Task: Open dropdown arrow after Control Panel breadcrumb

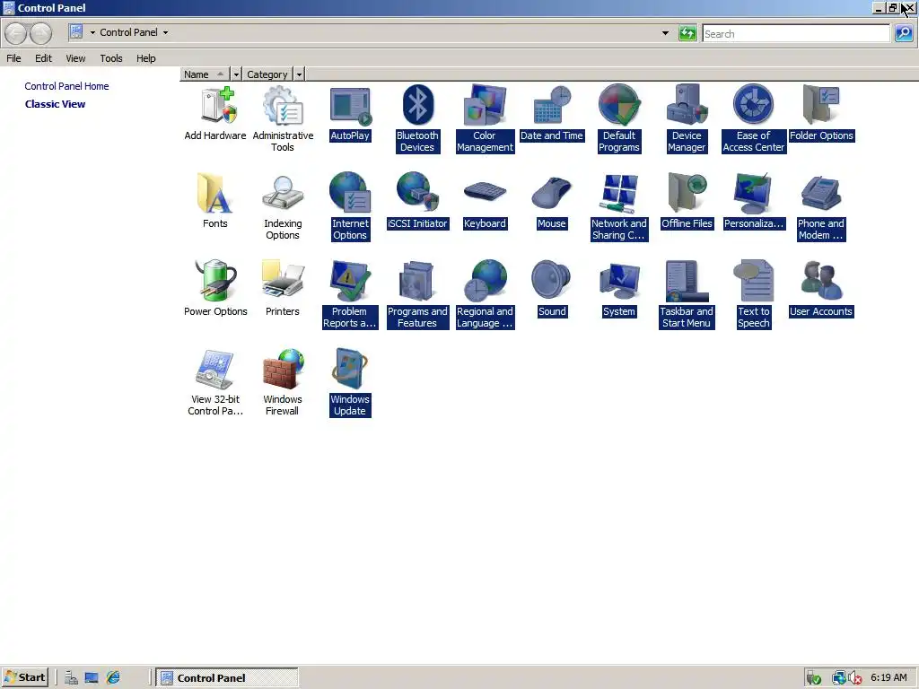Action: [x=165, y=33]
